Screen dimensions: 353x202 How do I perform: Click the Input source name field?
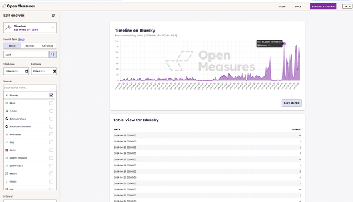tap(30, 88)
